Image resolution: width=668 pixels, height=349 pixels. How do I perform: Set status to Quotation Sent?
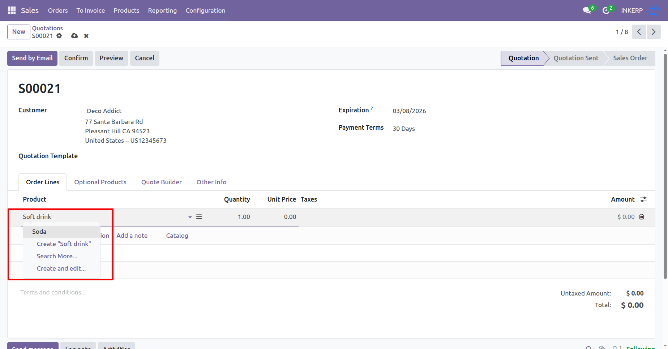[x=576, y=58]
